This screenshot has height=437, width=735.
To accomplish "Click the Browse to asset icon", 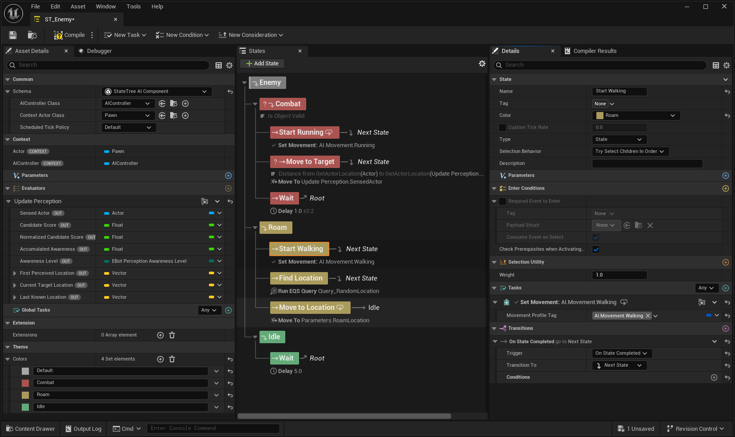I will (x=32, y=35).
